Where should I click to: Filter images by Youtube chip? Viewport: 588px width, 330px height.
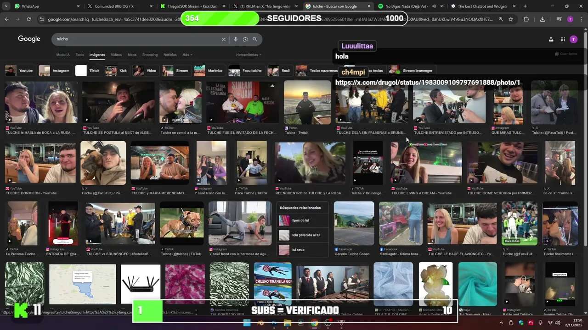20,71
